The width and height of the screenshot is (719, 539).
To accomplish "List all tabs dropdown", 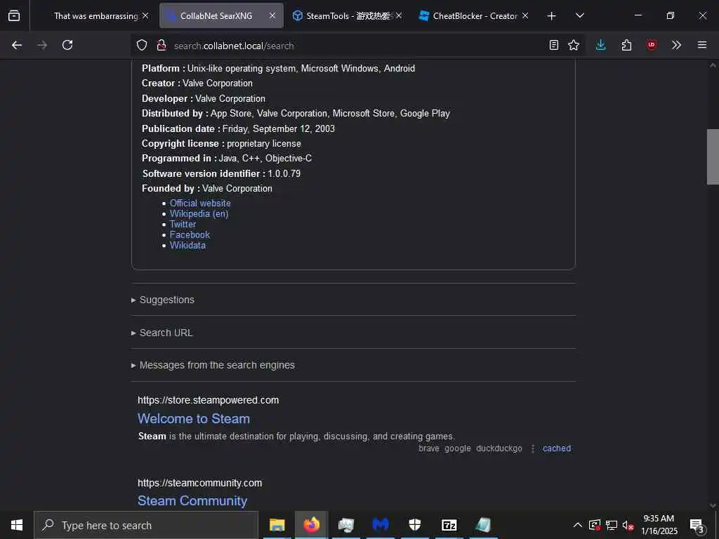I will pyautogui.click(x=580, y=15).
